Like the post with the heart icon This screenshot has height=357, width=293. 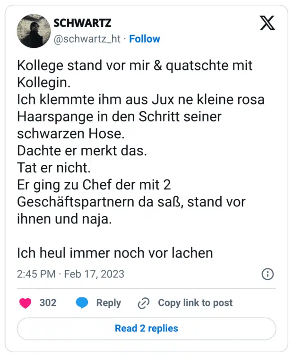25,303
